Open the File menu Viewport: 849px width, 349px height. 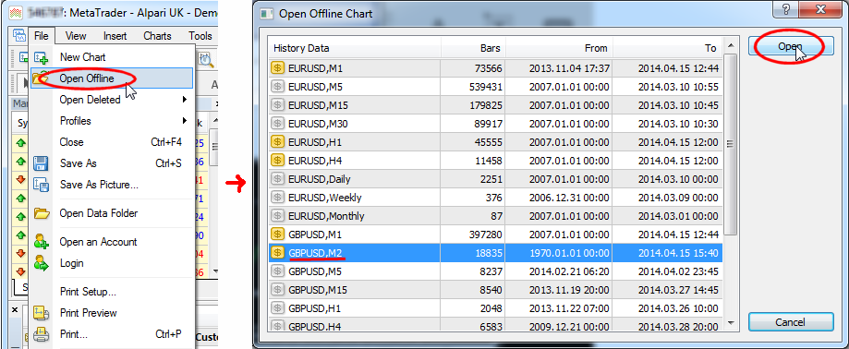42,36
